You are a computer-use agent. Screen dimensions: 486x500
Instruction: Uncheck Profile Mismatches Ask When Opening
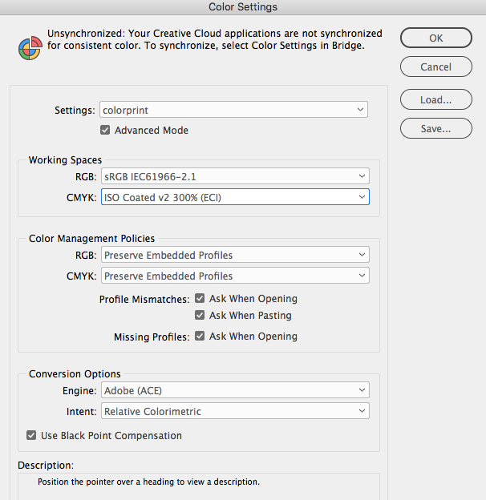click(x=200, y=298)
